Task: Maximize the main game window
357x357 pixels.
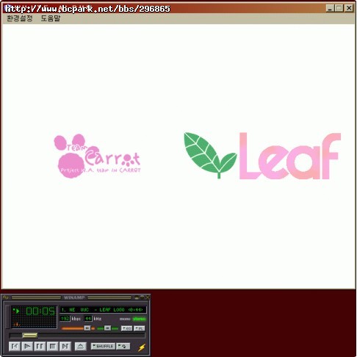Action: (339, 8)
